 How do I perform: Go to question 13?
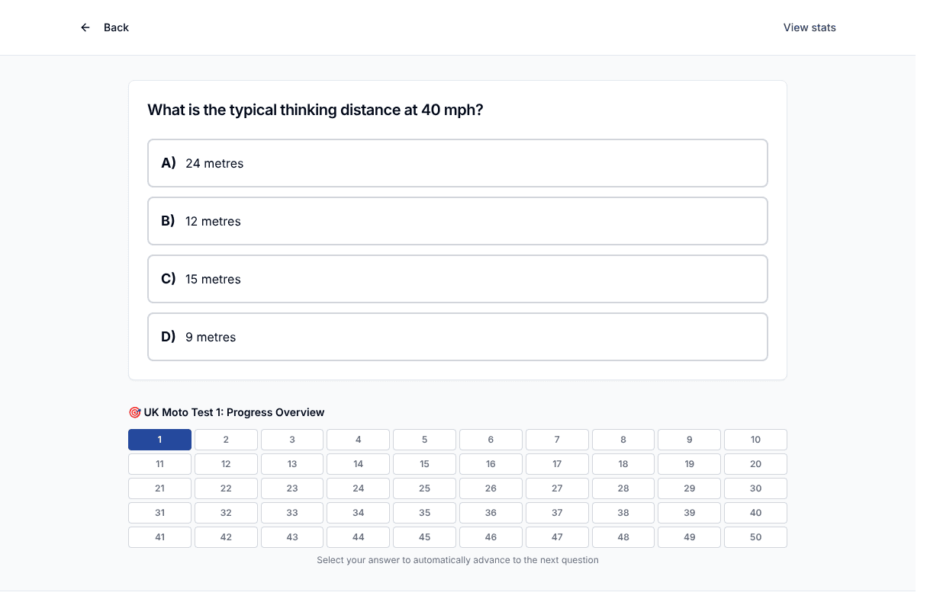[x=292, y=464]
